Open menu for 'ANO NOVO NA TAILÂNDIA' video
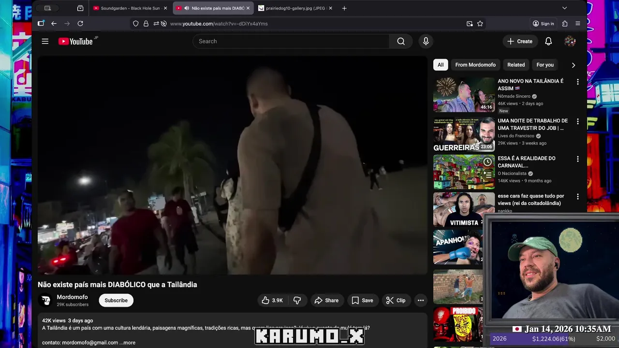 (x=577, y=82)
